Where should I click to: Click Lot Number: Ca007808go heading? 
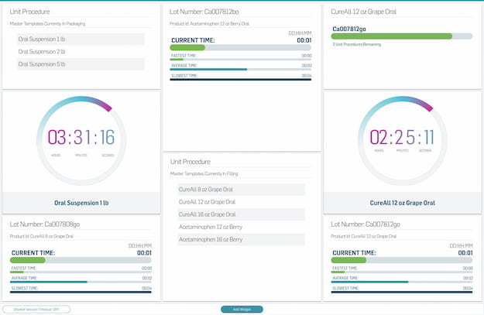pos(45,224)
